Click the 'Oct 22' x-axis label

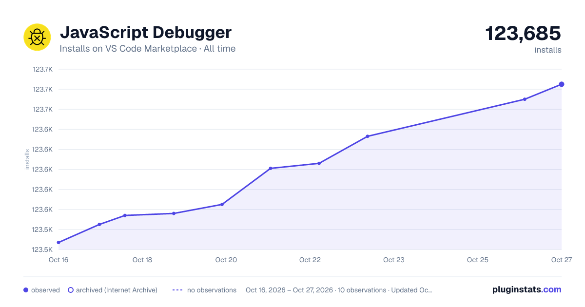[x=310, y=260]
